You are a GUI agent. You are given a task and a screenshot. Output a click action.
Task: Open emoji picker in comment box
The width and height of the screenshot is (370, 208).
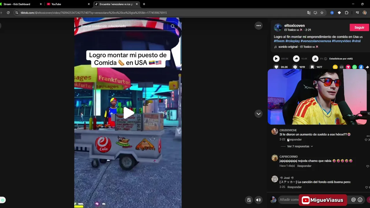[360, 200]
